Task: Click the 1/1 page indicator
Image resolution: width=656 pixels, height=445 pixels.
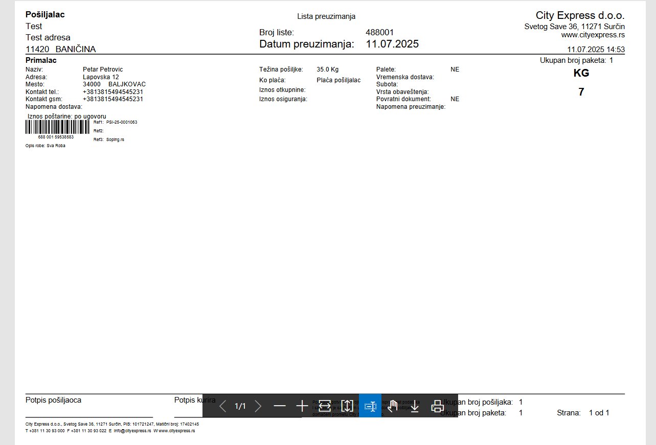Action: [x=240, y=407]
